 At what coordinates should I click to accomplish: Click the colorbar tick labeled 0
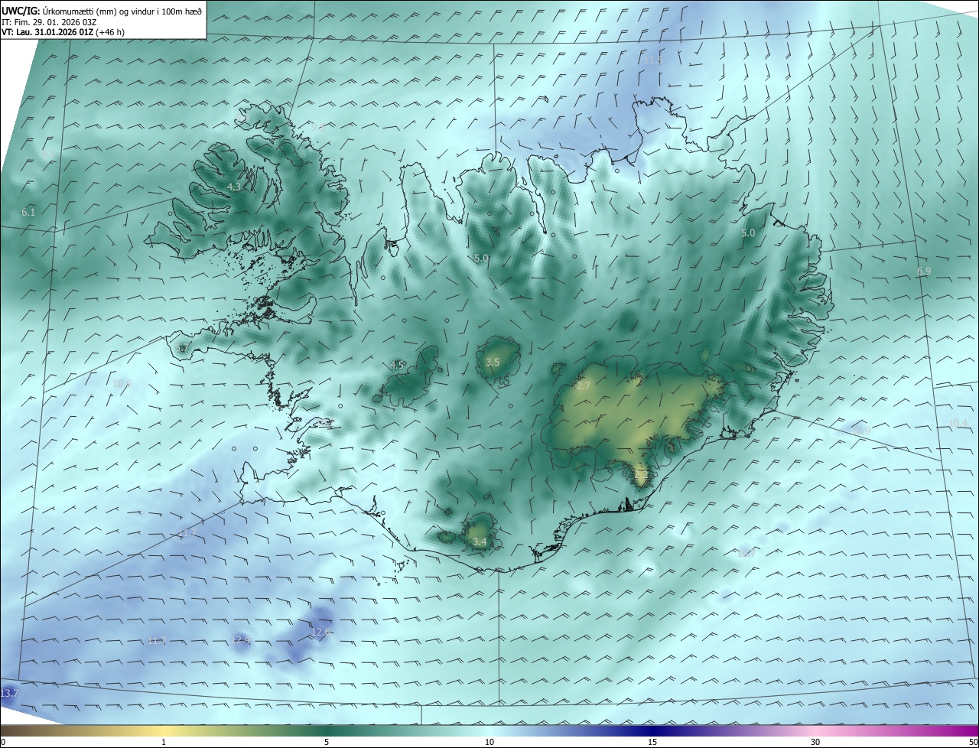pyautogui.click(x=3, y=742)
